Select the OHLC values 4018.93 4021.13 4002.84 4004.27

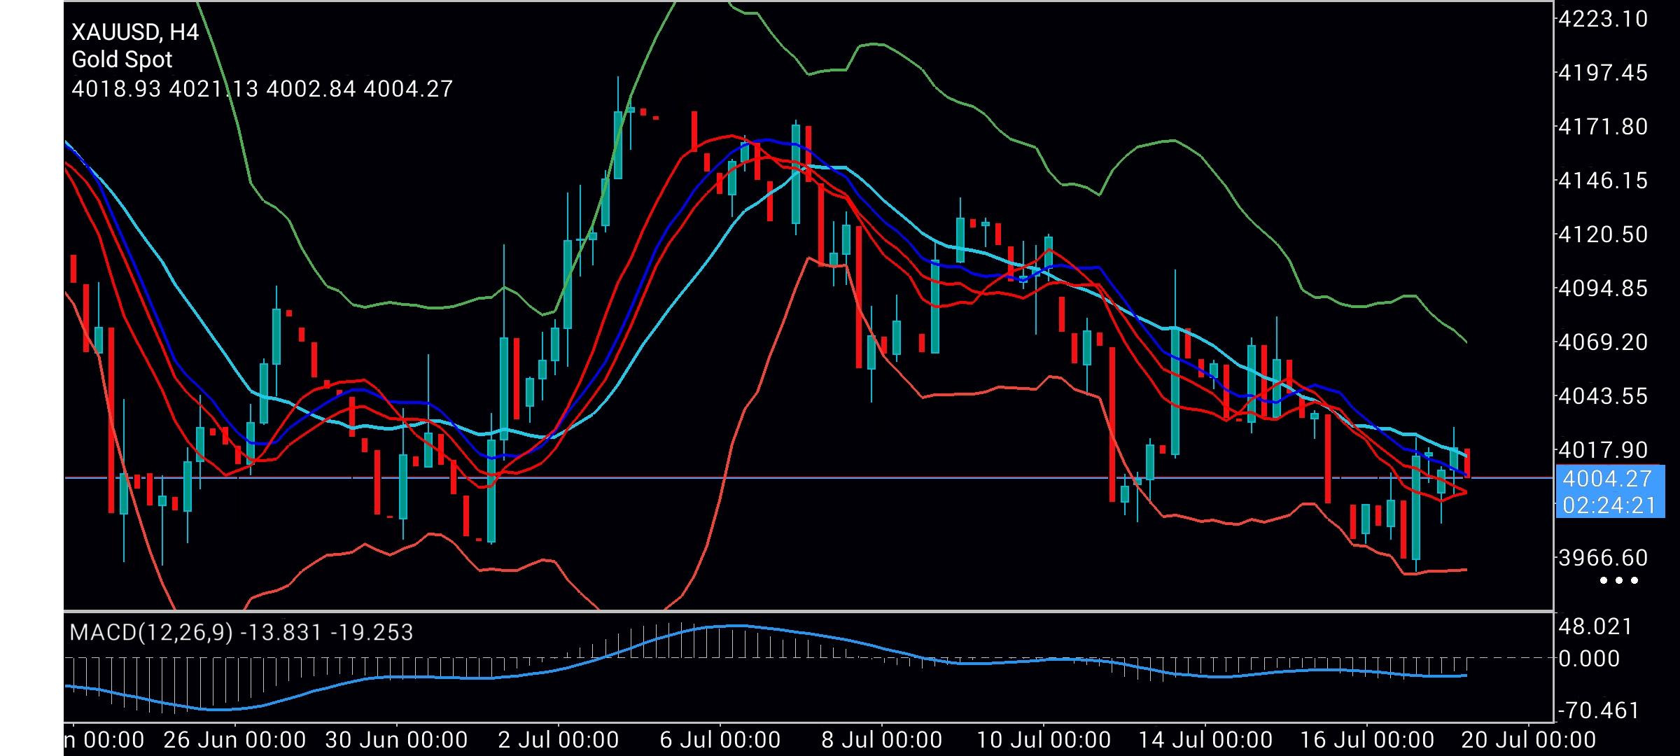point(262,89)
